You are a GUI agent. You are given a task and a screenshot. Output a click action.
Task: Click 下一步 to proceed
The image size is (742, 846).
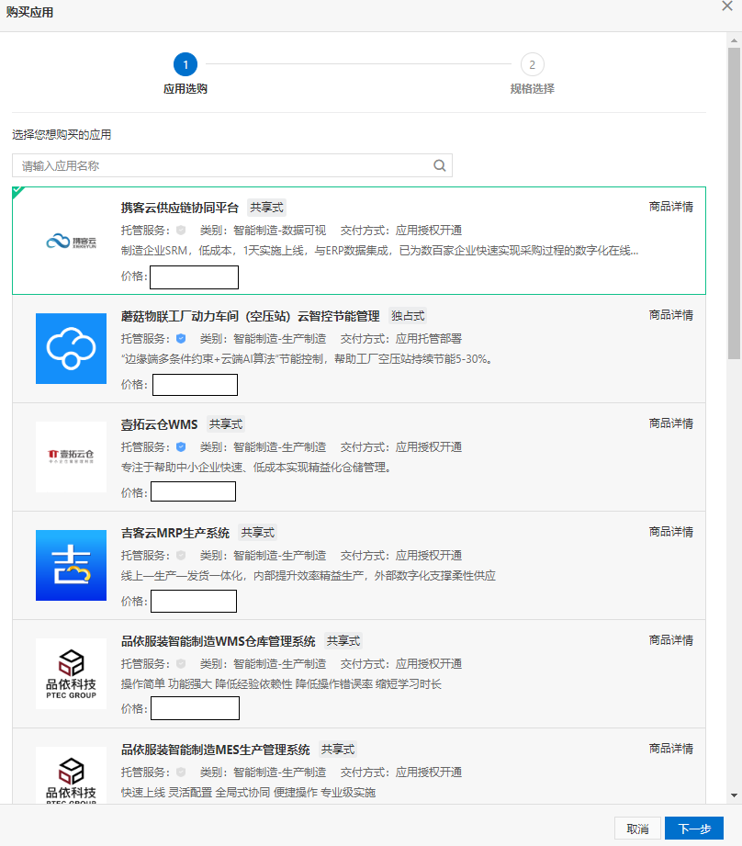pyautogui.click(x=694, y=829)
